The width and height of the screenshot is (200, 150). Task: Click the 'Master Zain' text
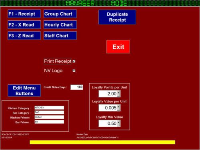82,134
